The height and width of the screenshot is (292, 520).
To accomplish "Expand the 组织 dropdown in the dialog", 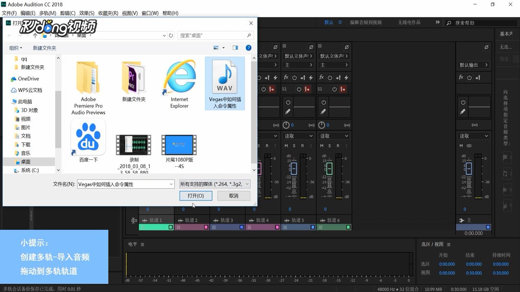I will (15, 48).
